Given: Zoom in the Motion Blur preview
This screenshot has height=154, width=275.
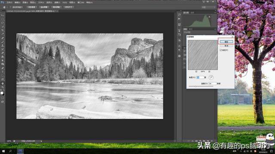Looking at the screenshot, I should click(209, 71).
